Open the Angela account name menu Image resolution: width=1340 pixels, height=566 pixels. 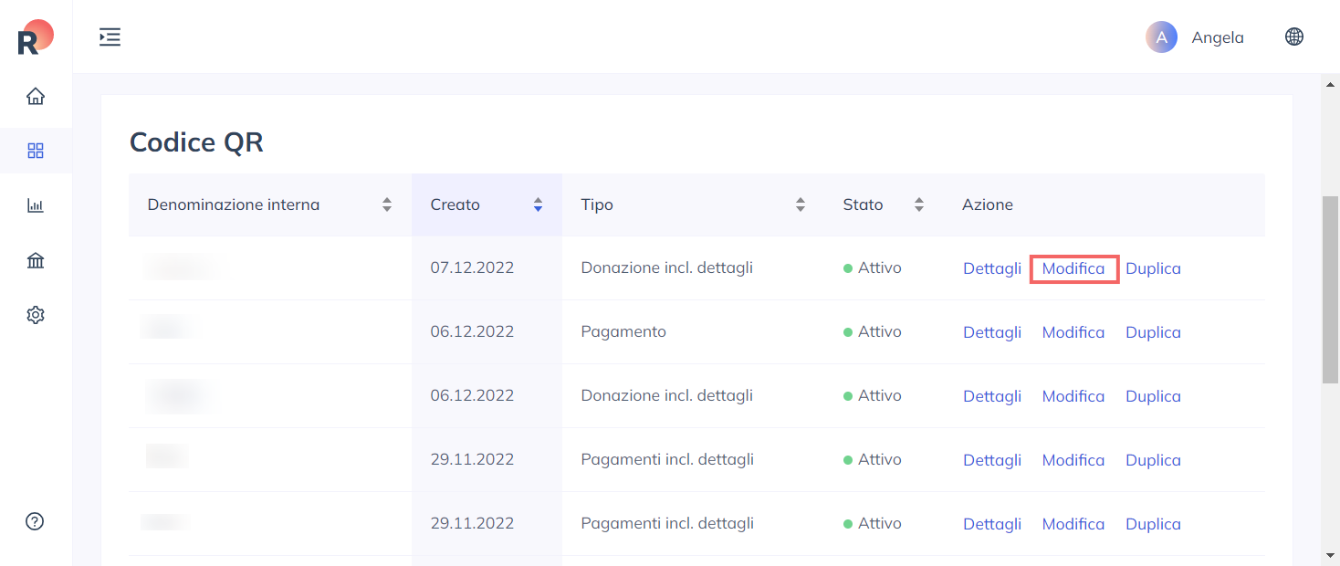1218,37
